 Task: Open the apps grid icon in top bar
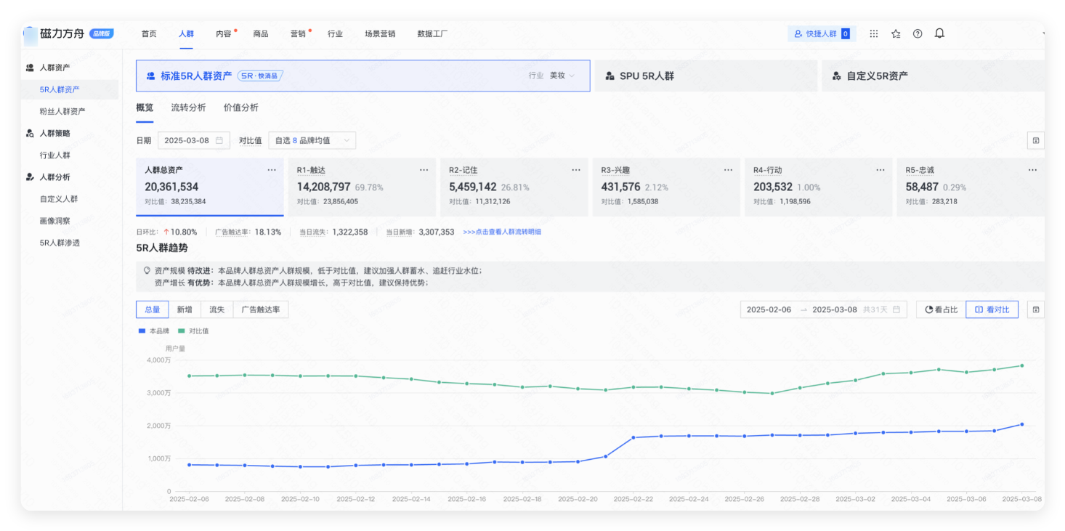[873, 33]
